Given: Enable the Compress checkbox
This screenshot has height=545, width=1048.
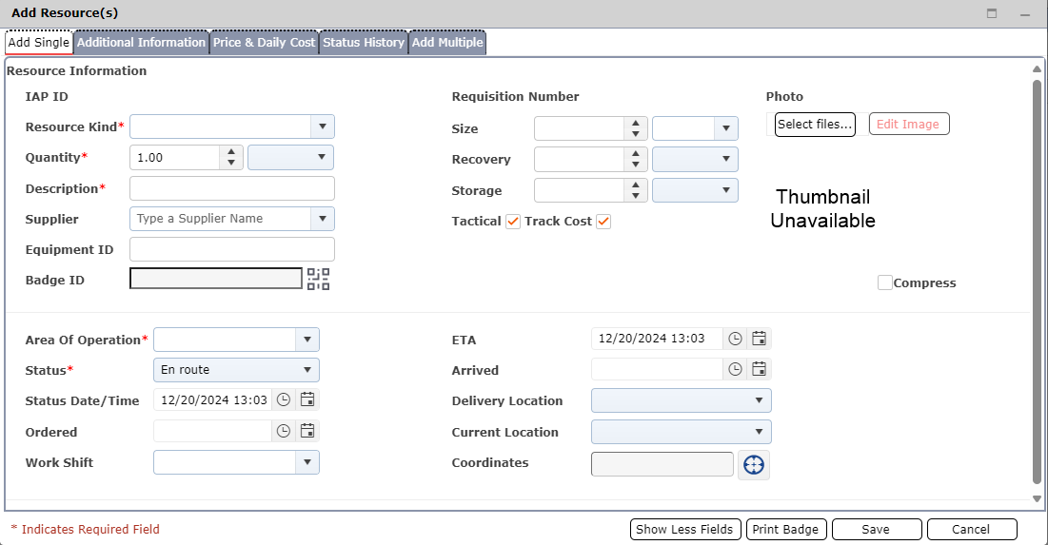Looking at the screenshot, I should (885, 282).
